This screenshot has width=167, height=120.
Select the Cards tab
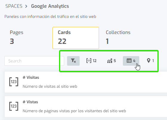pyautogui.click(x=76, y=38)
